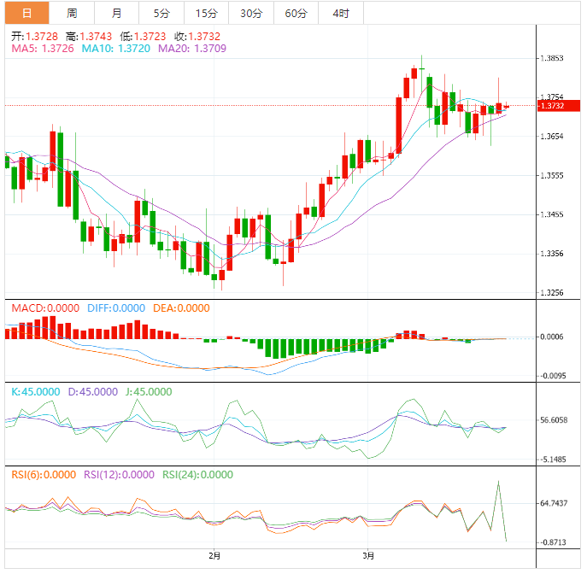Switch to the 月 monthly tab

coord(116,13)
